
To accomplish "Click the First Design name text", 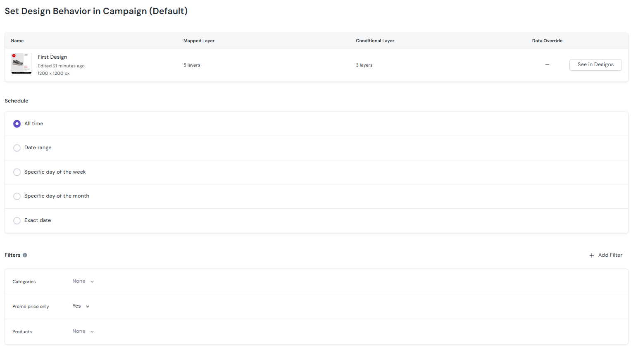I will point(52,57).
